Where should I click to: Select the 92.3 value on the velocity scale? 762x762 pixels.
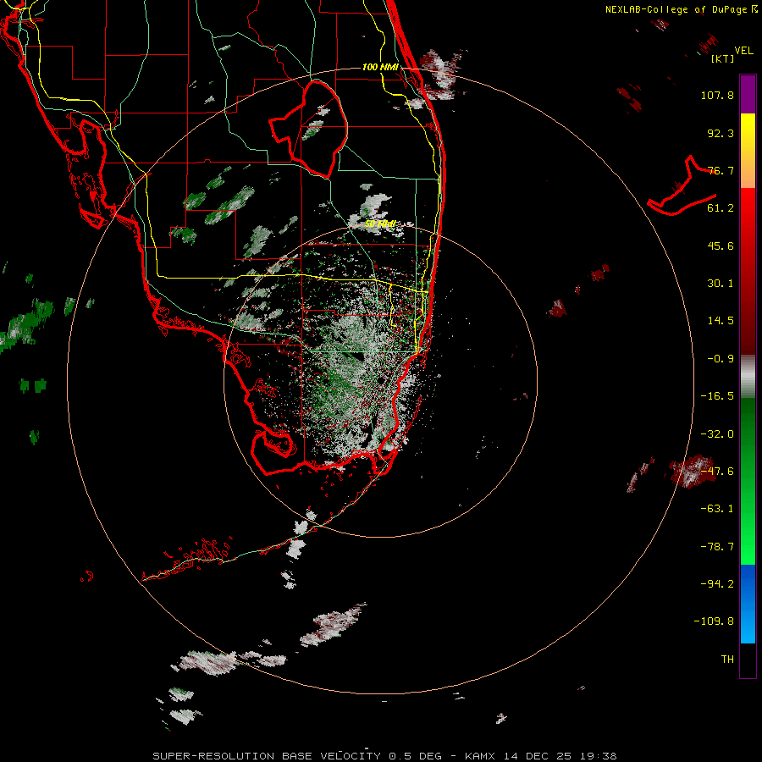[x=721, y=133]
